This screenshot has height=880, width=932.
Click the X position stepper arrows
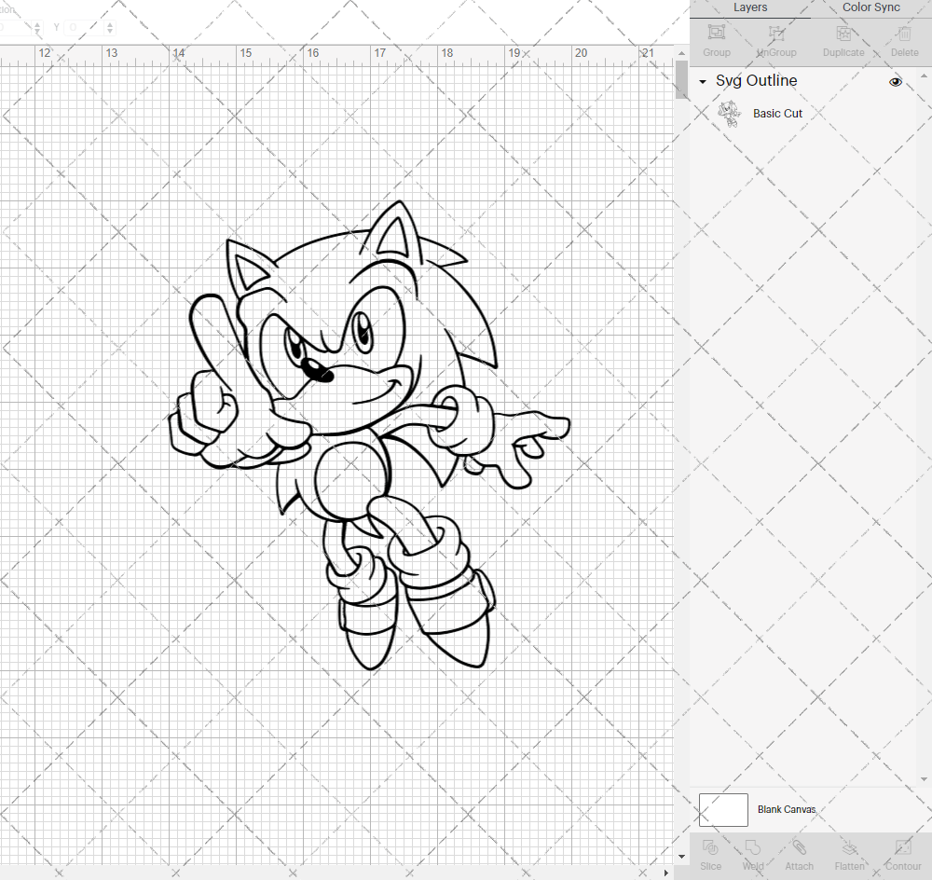tap(37, 27)
